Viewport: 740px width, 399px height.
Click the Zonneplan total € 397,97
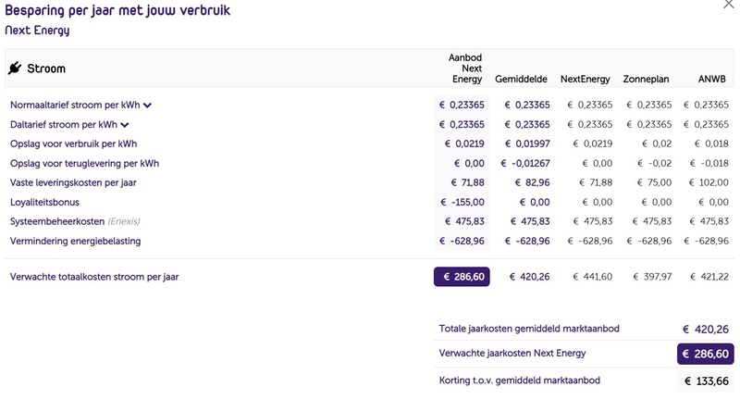click(652, 277)
